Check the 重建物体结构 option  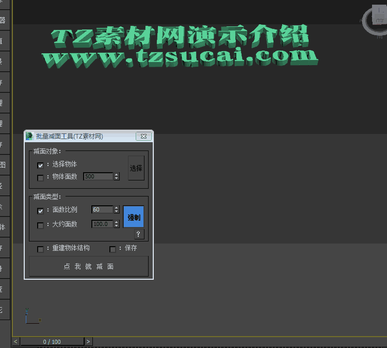click(x=40, y=249)
